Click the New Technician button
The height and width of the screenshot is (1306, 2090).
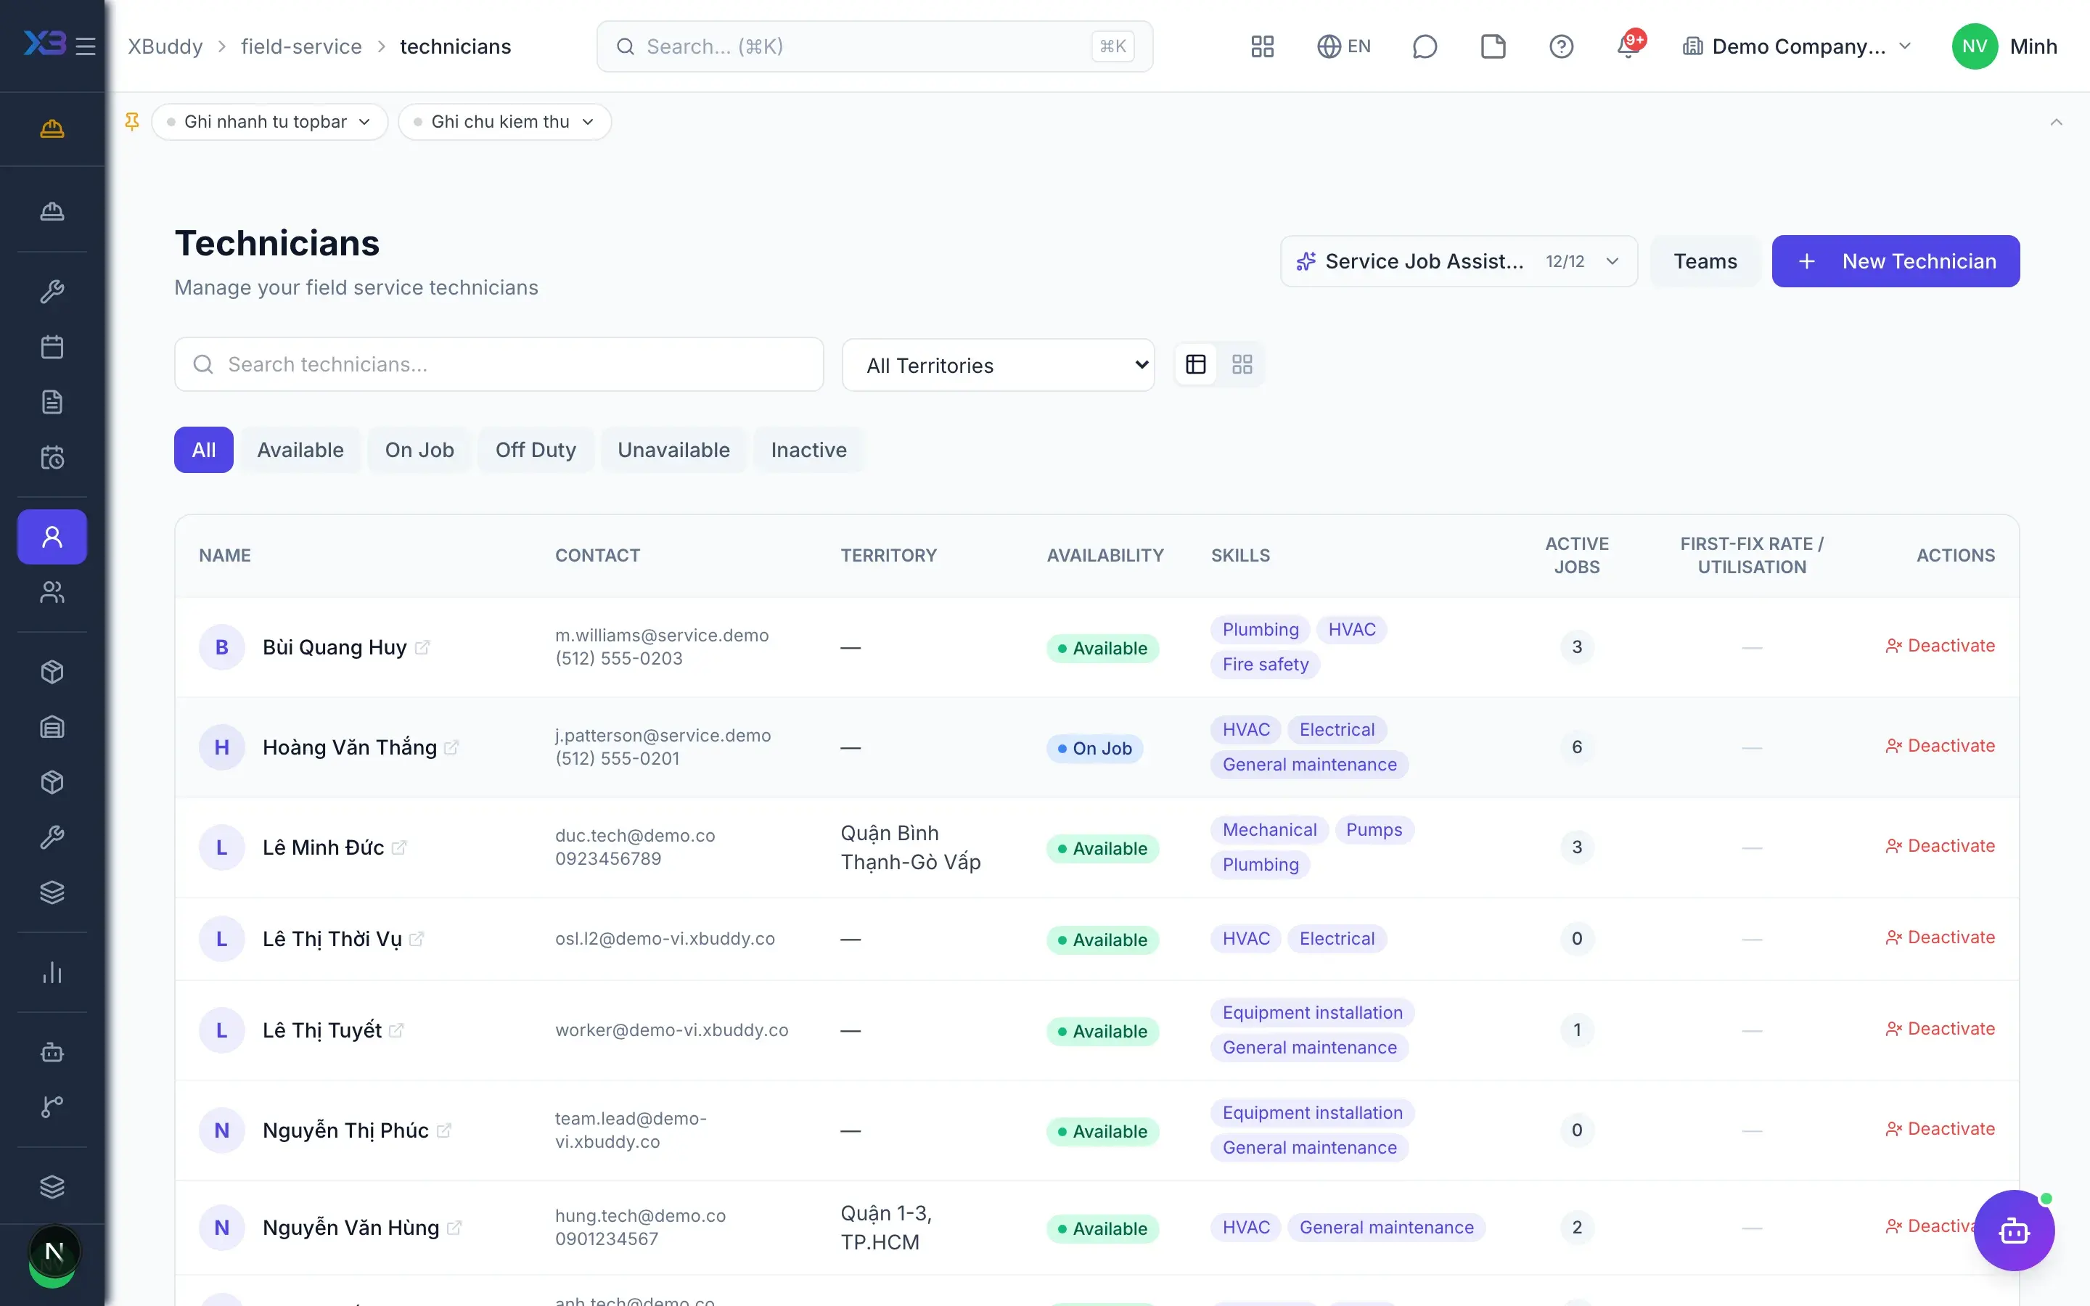[x=1896, y=261]
